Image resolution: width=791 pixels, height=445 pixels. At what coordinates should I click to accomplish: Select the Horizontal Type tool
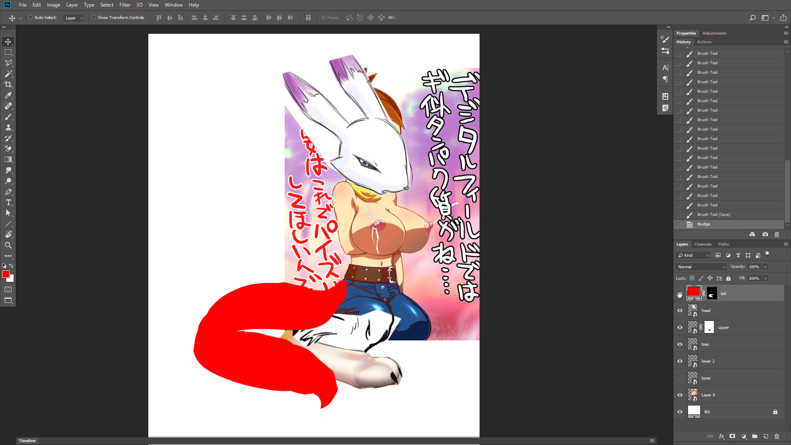click(8, 202)
